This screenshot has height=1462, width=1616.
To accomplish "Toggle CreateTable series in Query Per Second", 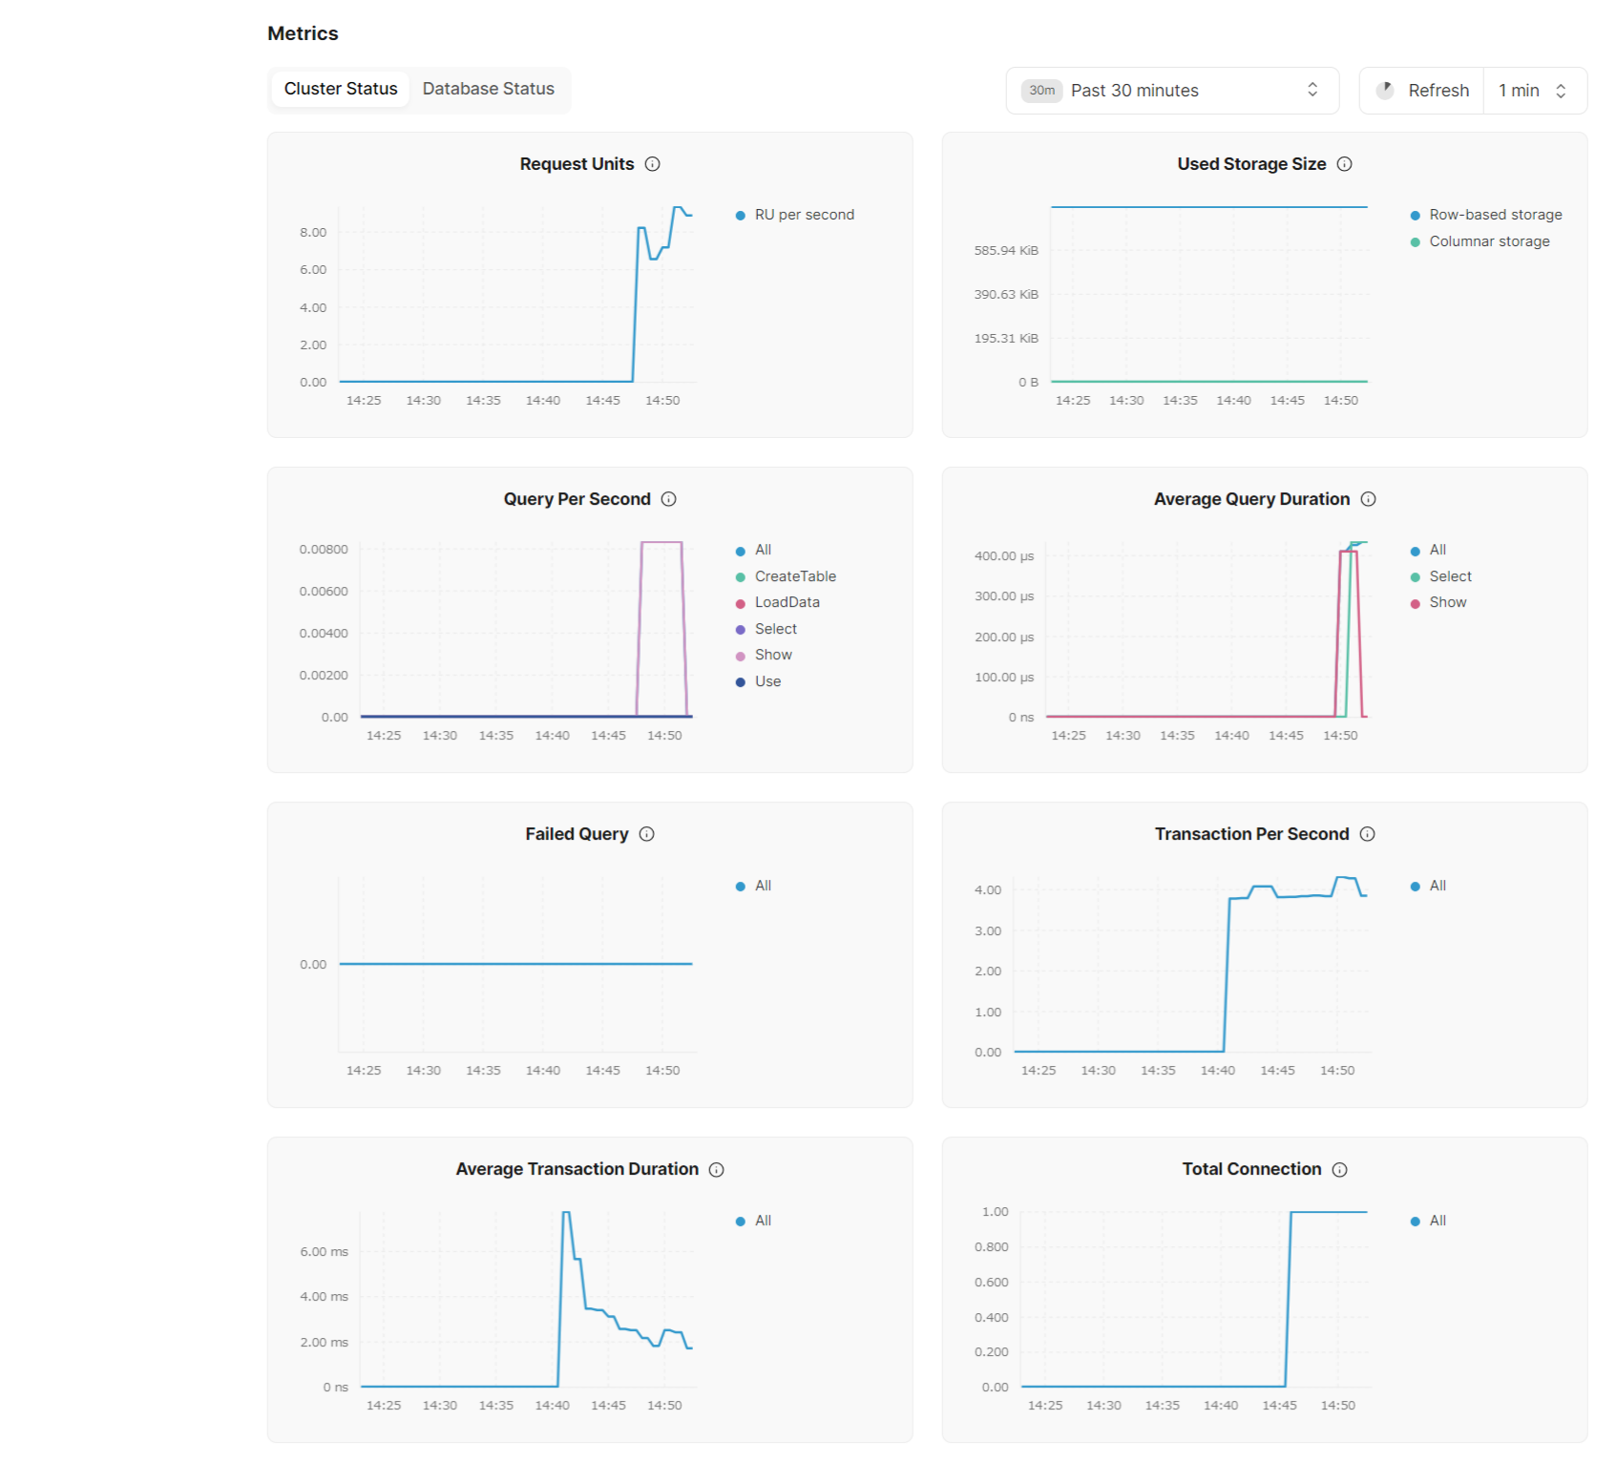I will pos(794,576).
